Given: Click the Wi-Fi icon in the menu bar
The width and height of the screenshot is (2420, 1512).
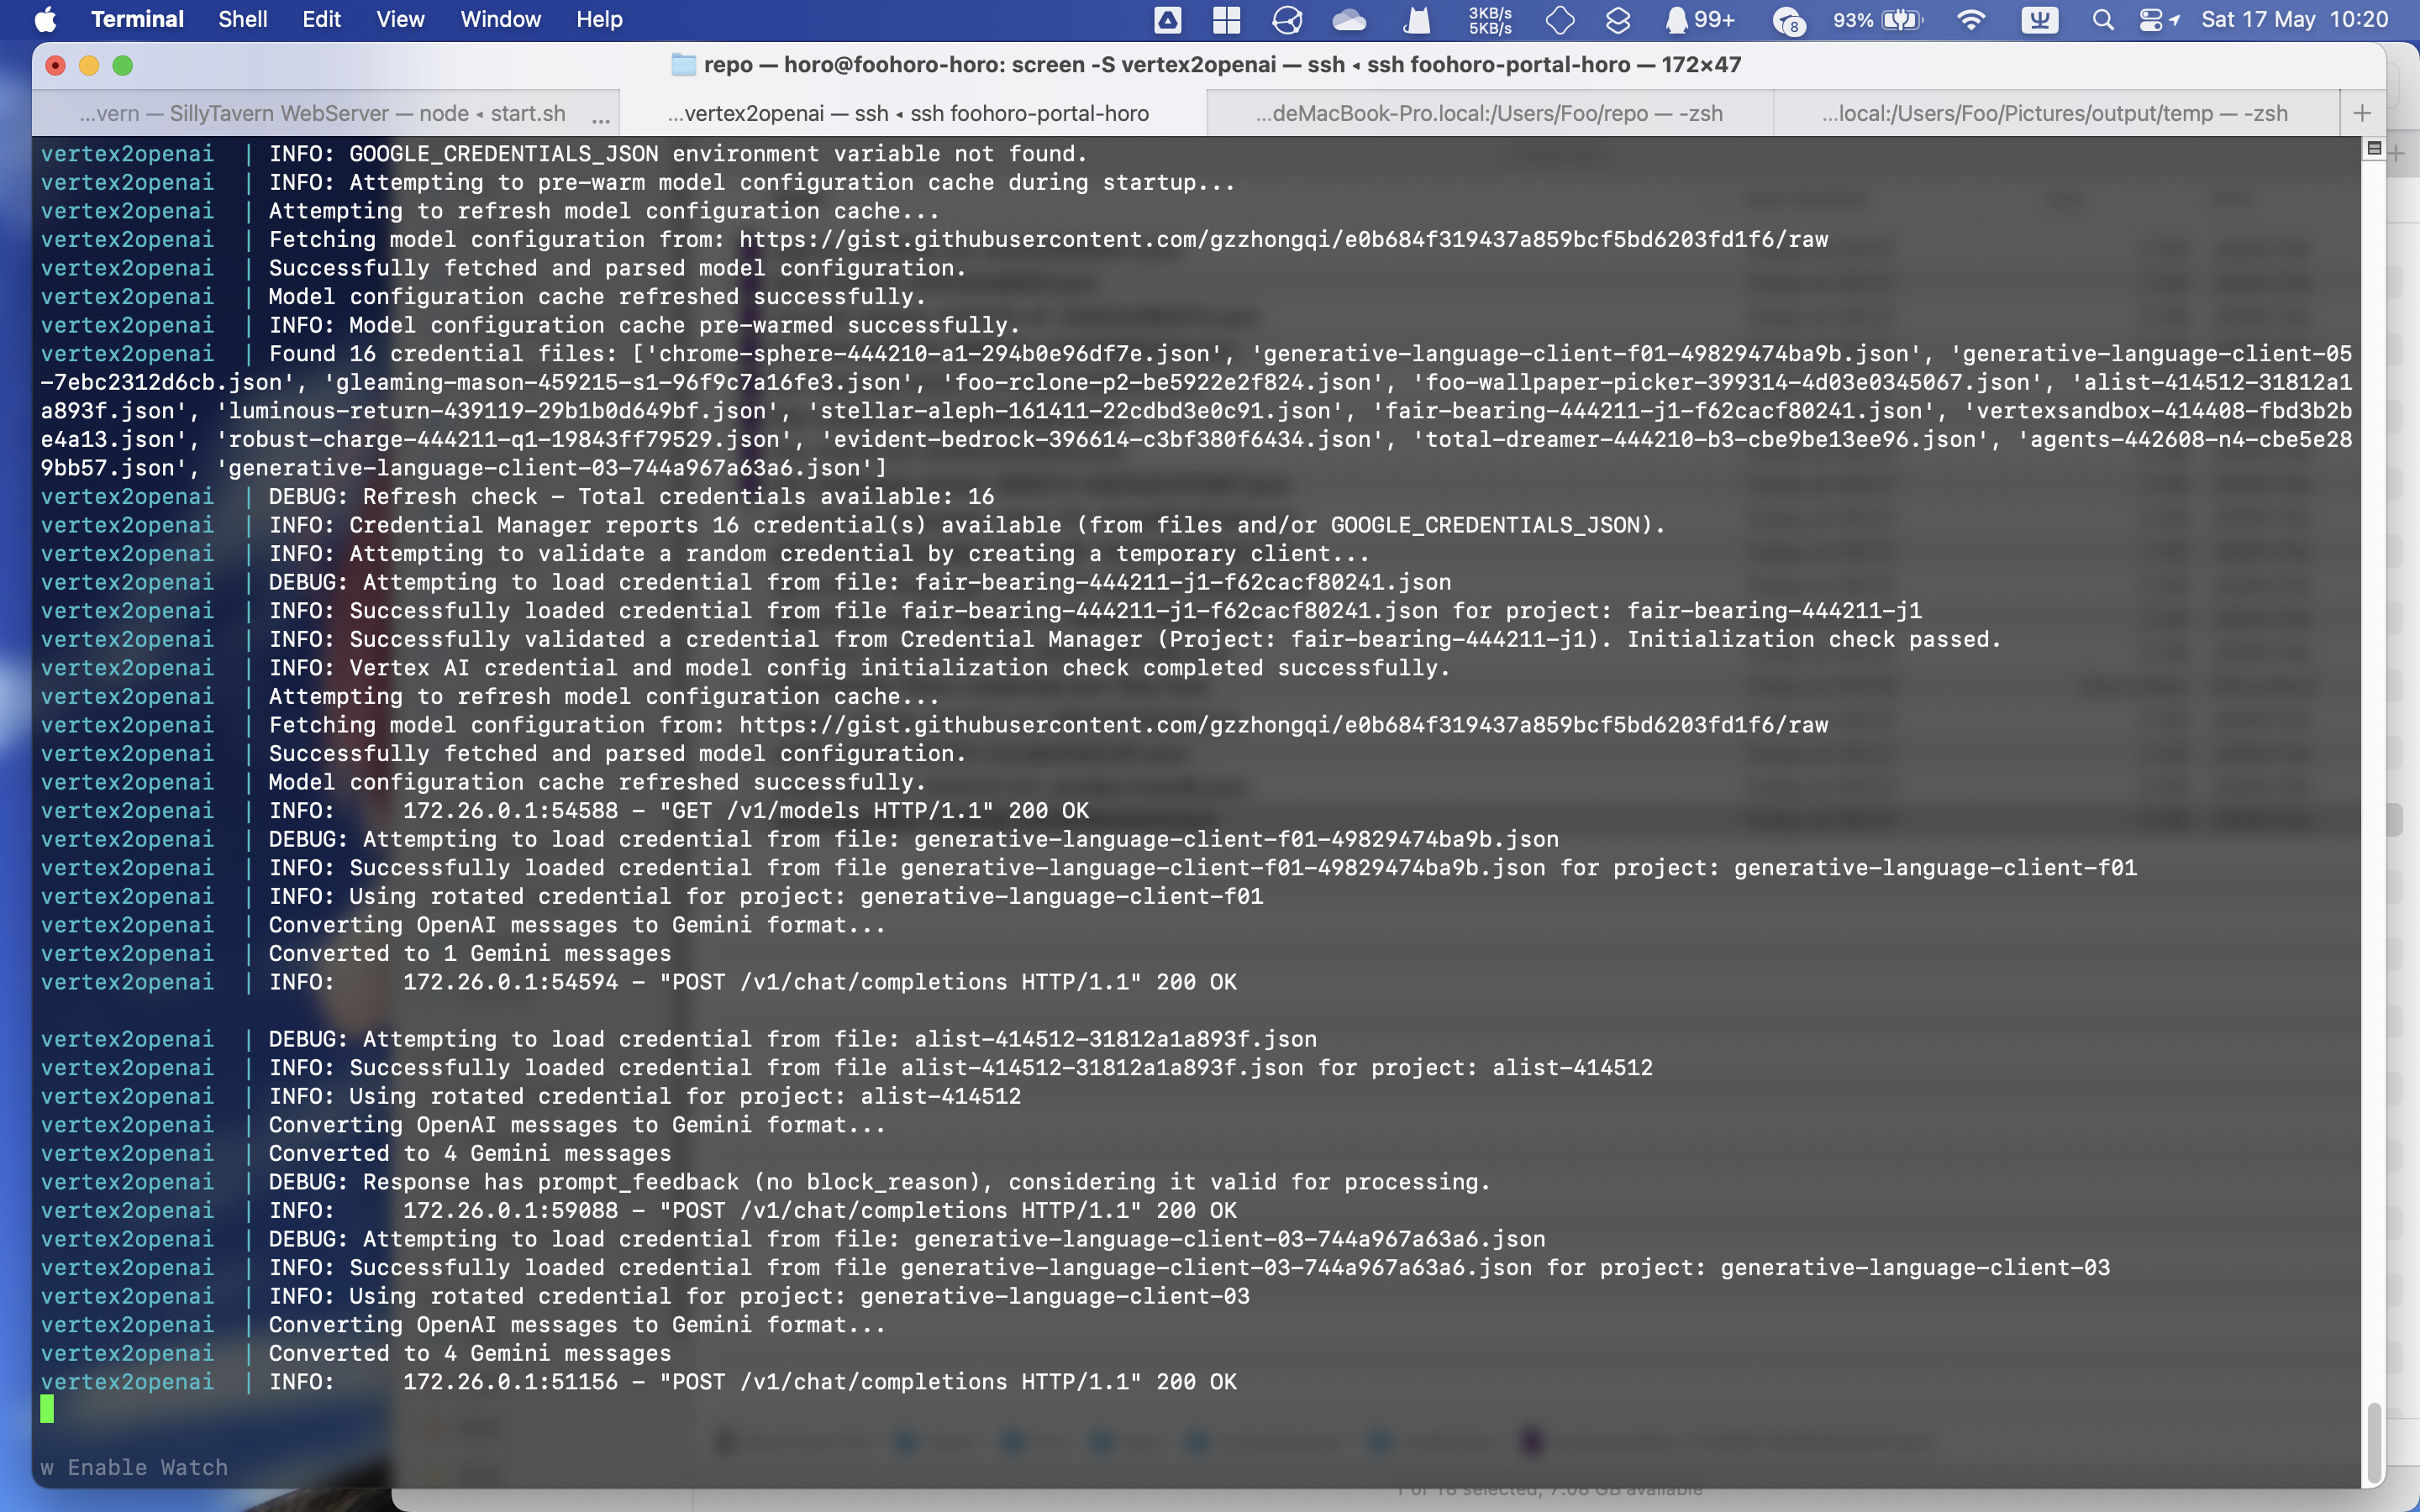Looking at the screenshot, I should tap(1972, 20).
